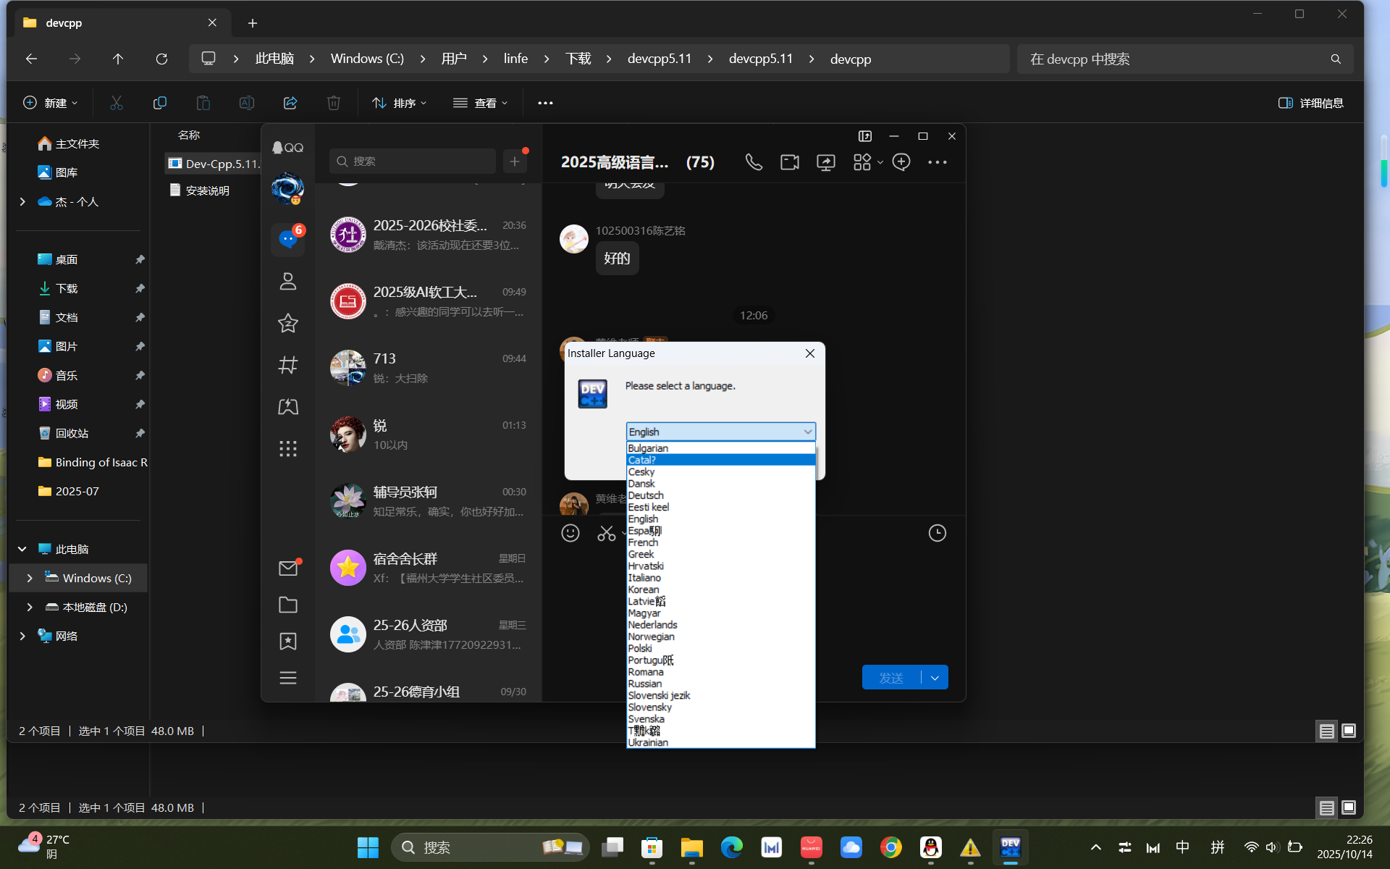
Task: Open the 辅导员张轲 conversation
Action: click(x=428, y=501)
